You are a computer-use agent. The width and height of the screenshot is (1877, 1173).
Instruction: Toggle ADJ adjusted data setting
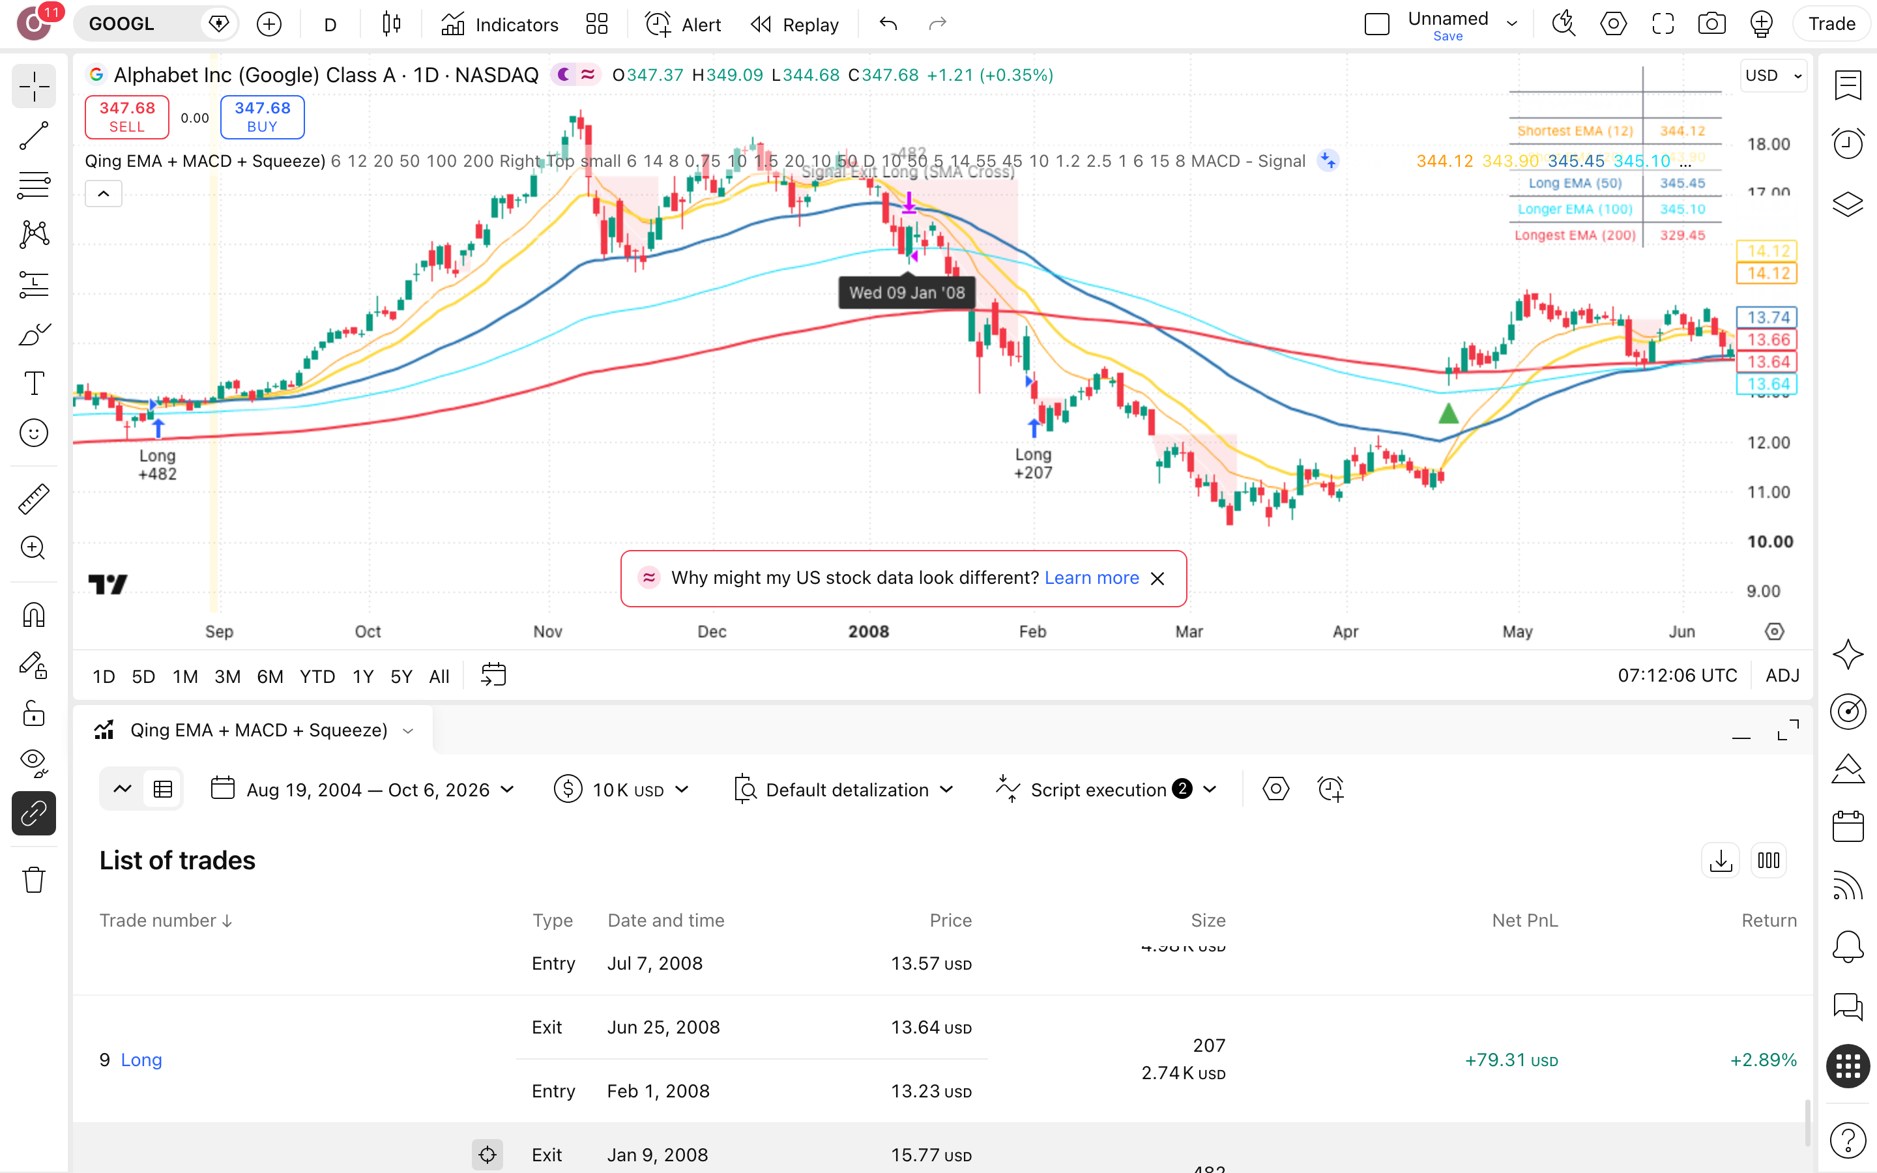pos(1782,676)
